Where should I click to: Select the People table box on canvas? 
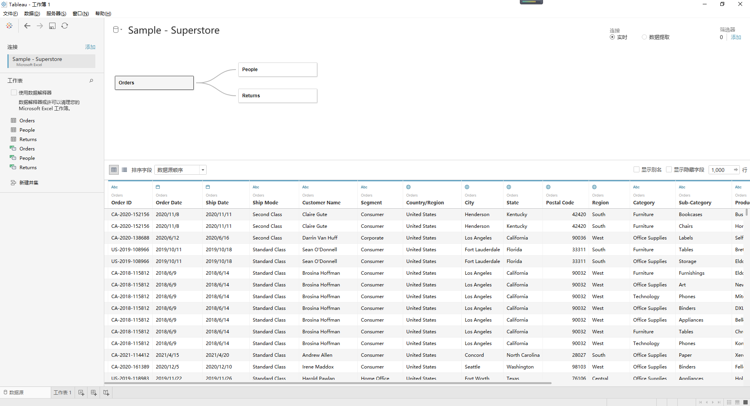pos(278,70)
